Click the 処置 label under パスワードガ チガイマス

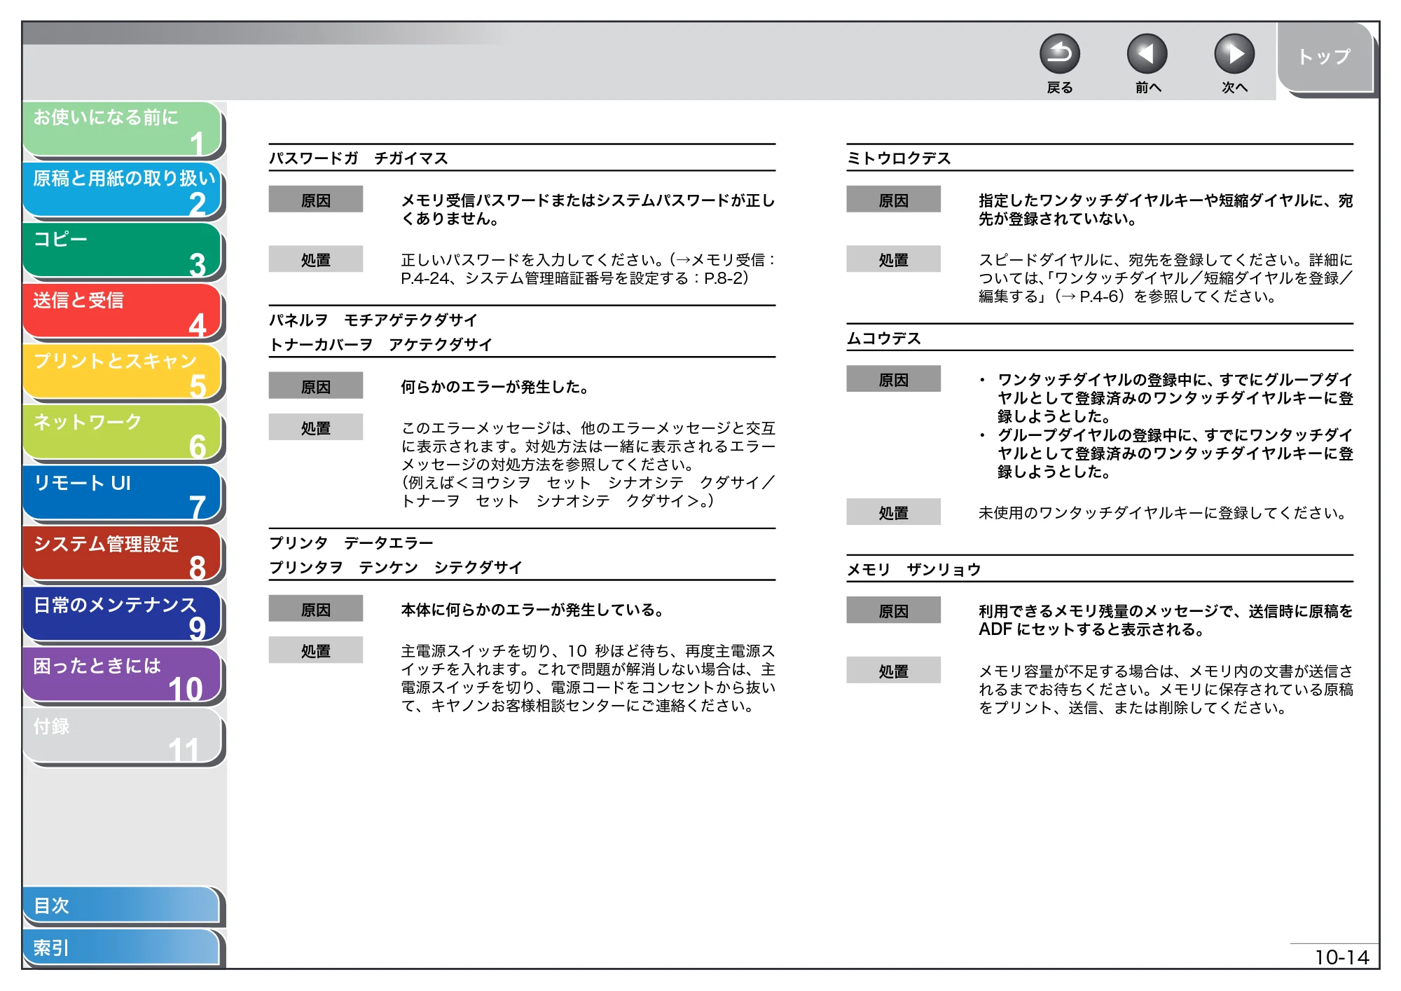point(316,260)
